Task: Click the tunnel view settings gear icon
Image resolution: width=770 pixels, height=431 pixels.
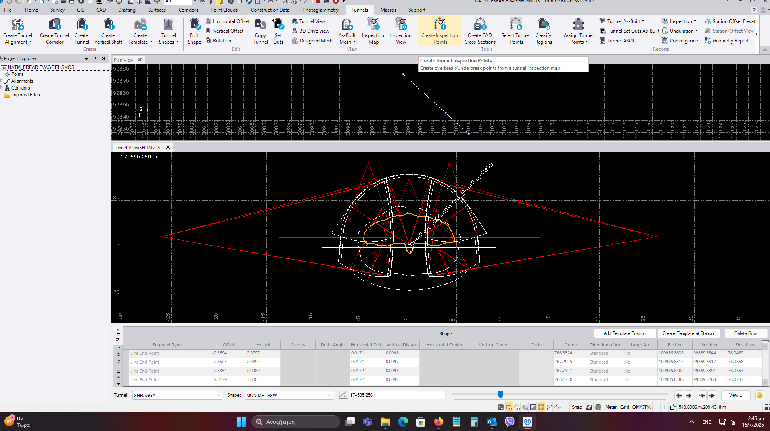Action: [760, 395]
